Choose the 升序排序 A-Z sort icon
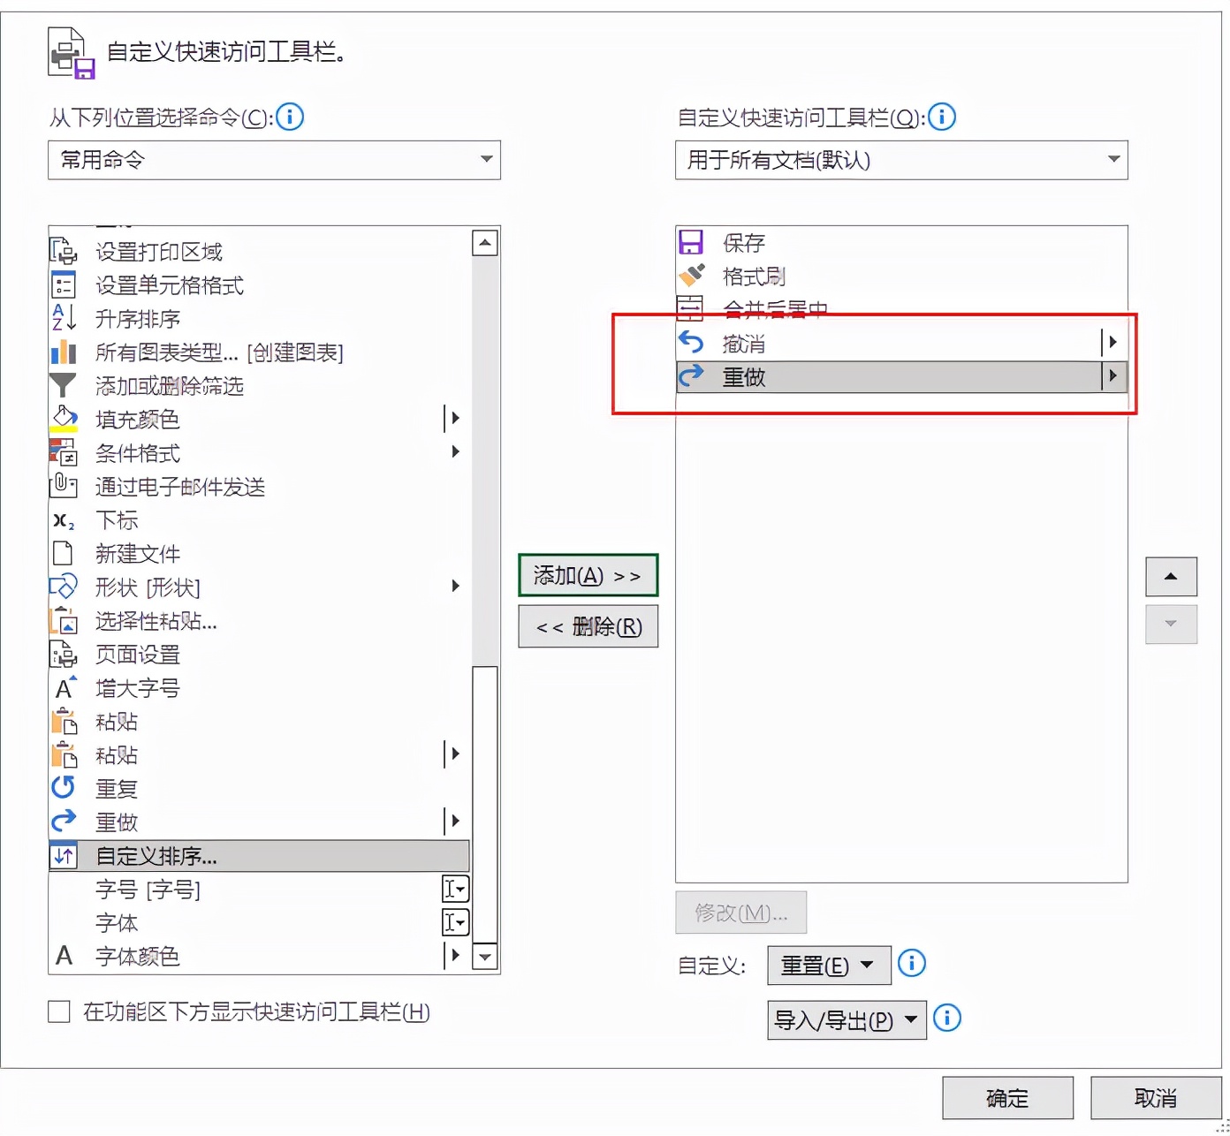The width and height of the screenshot is (1230, 1136). point(64,319)
